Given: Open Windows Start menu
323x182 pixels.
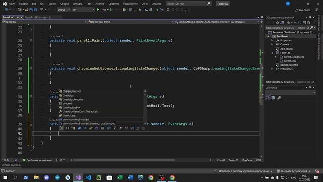Looking at the screenshot, I should [5, 177].
